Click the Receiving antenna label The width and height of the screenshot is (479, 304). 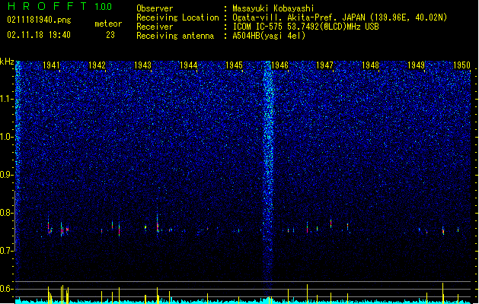coord(175,36)
